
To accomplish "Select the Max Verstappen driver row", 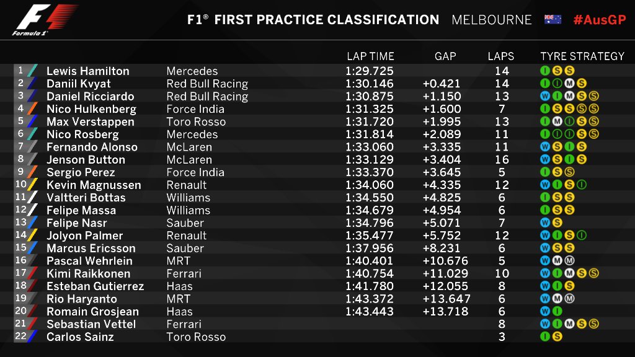I will pos(317,121).
